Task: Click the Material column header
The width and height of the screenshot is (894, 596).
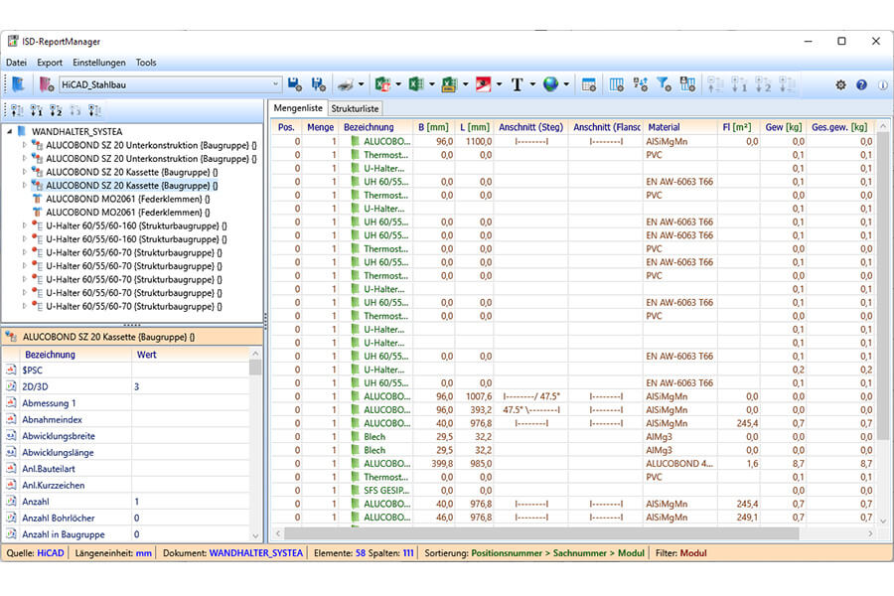Action: [x=680, y=127]
